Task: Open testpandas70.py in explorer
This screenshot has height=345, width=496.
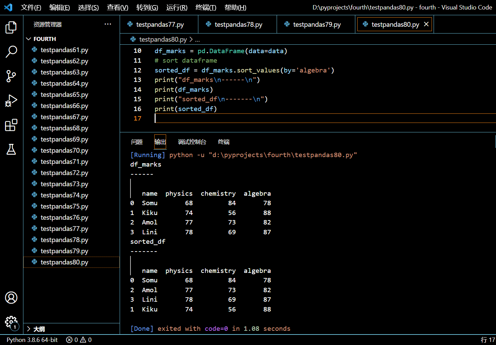Action: point(71,151)
